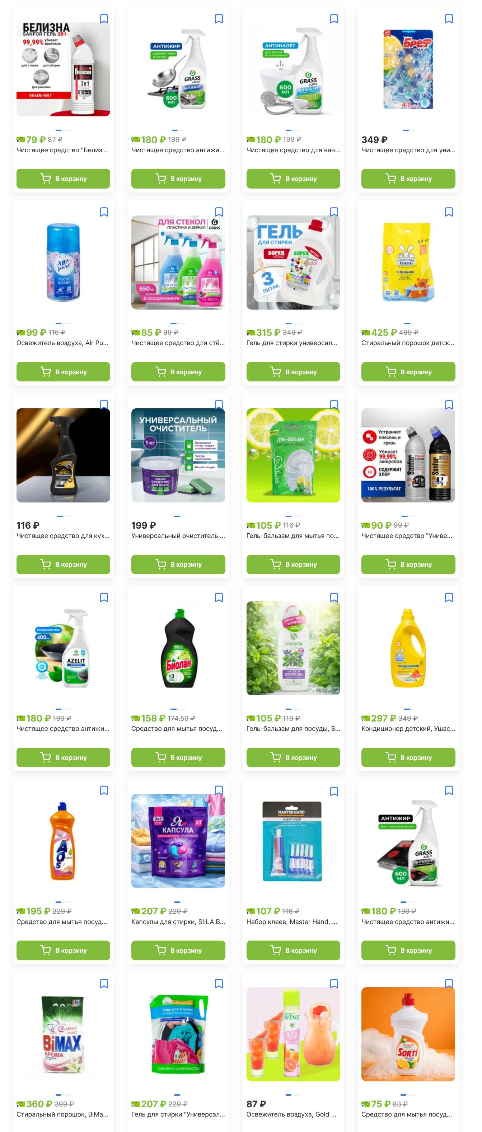Toggle bookmark on Универсальный очиститель 1 кг

(x=219, y=405)
